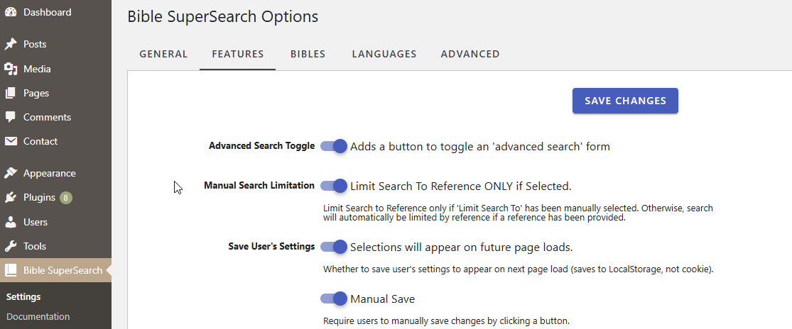792x329 pixels.
Task: Switch to the General tab
Action: tap(163, 54)
